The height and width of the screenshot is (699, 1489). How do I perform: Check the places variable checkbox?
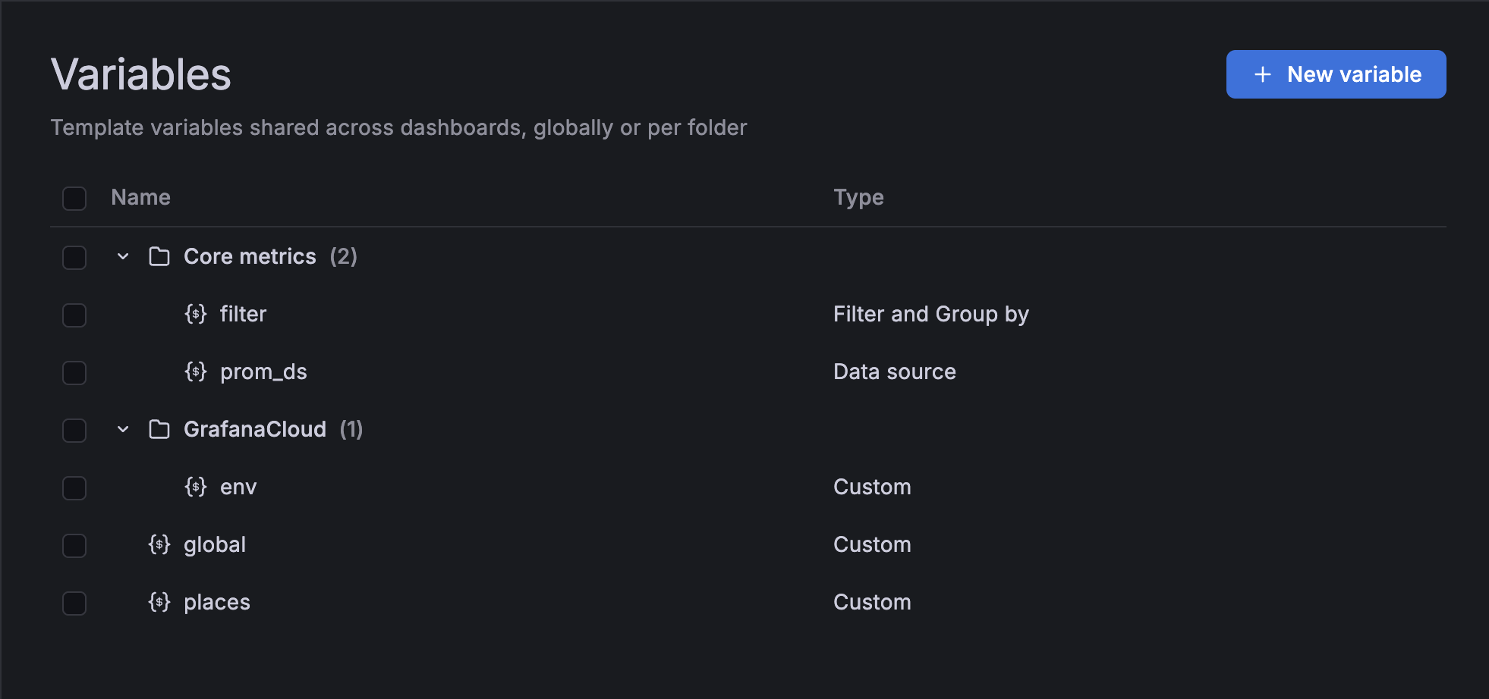[x=74, y=603]
